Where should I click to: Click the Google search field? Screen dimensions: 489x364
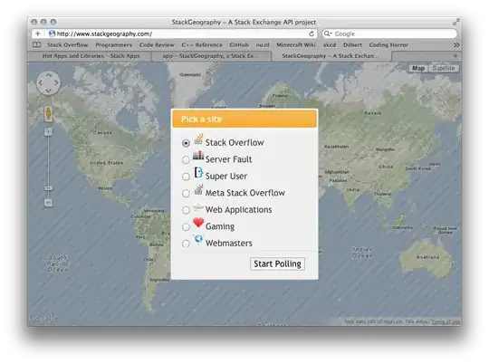(x=389, y=34)
